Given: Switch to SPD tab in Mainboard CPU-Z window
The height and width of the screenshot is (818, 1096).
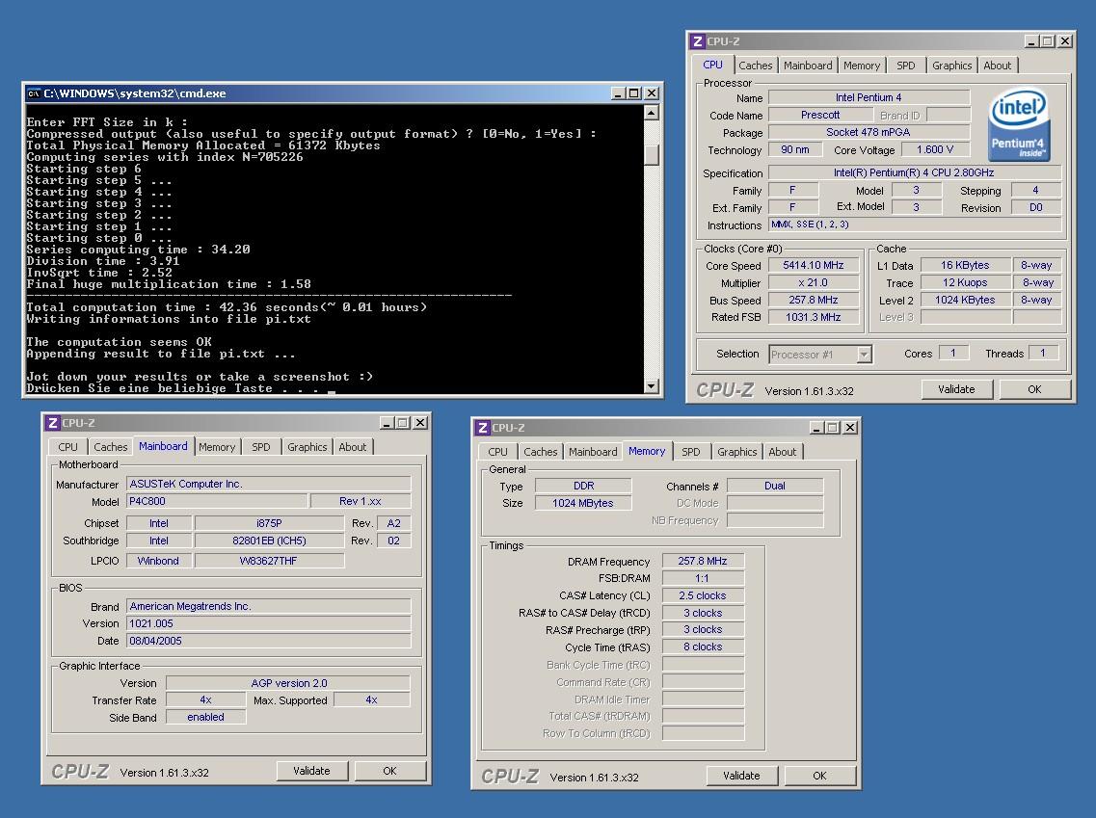Looking at the screenshot, I should click(x=260, y=447).
